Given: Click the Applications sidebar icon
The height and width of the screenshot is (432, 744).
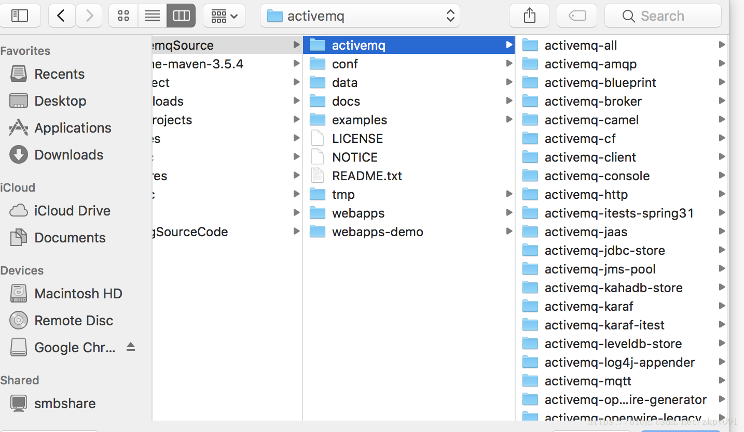Looking at the screenshot, I should coord(19,127).
